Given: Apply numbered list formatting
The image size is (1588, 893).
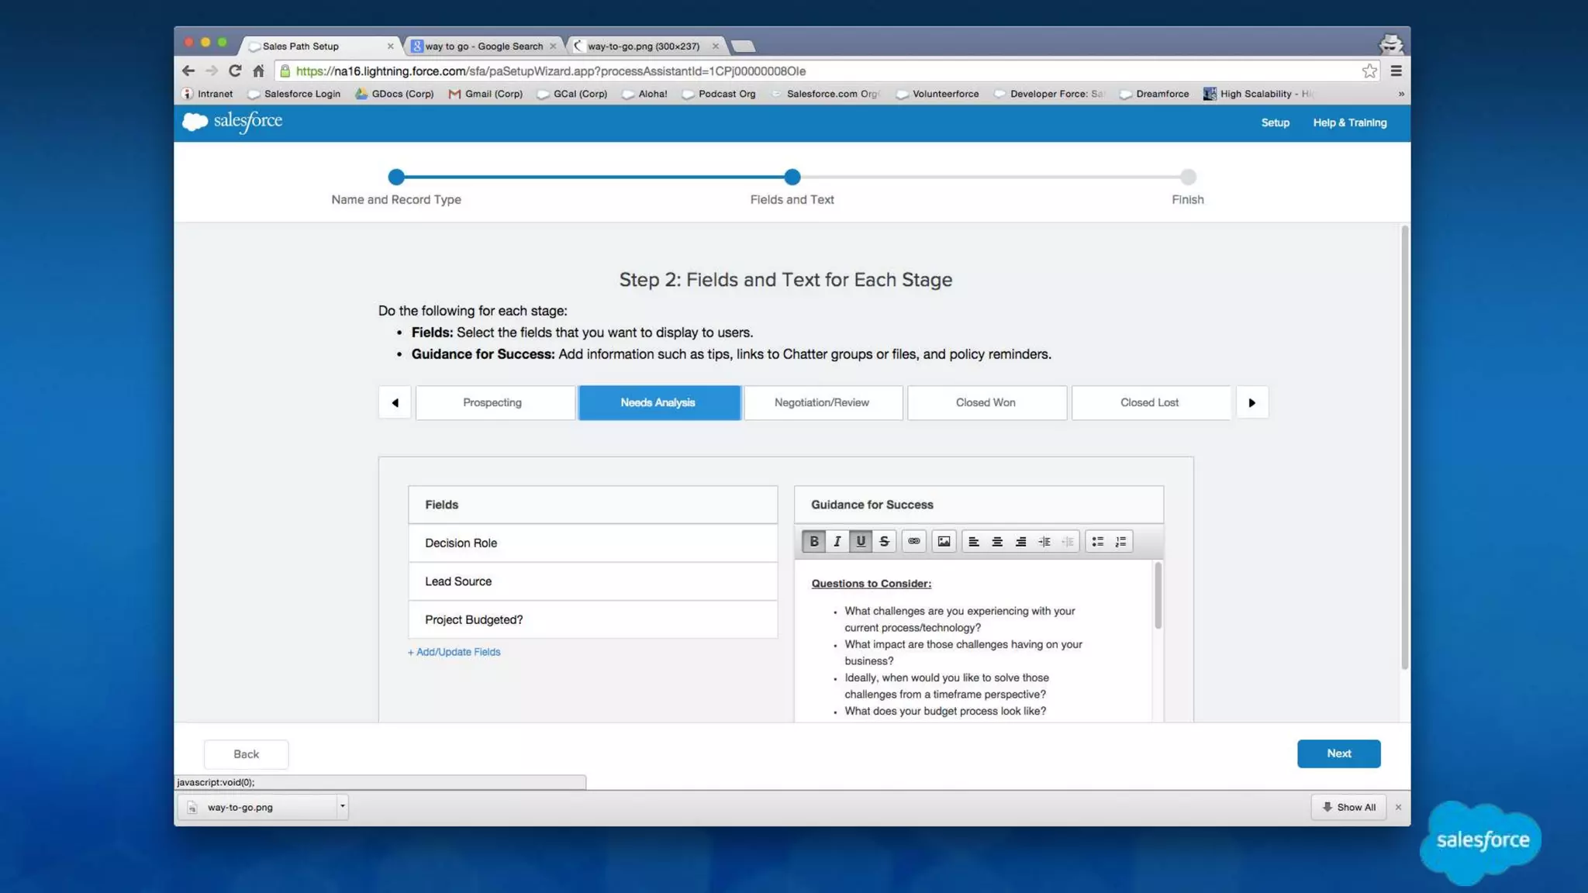Looking at the screenshot, I should pos(1120,541).
